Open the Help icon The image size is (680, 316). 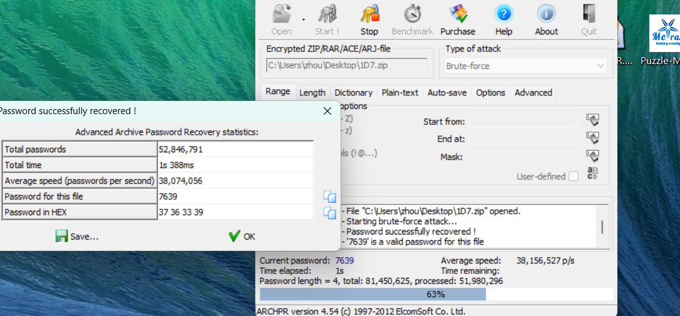(x=504, y=19)
